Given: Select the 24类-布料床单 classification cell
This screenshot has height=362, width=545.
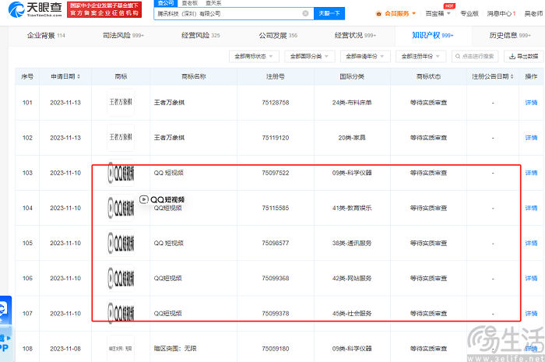Looking at the screenshot, I should click(352, 103).
